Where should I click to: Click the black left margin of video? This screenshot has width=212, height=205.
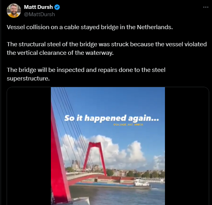click(29, 146)
